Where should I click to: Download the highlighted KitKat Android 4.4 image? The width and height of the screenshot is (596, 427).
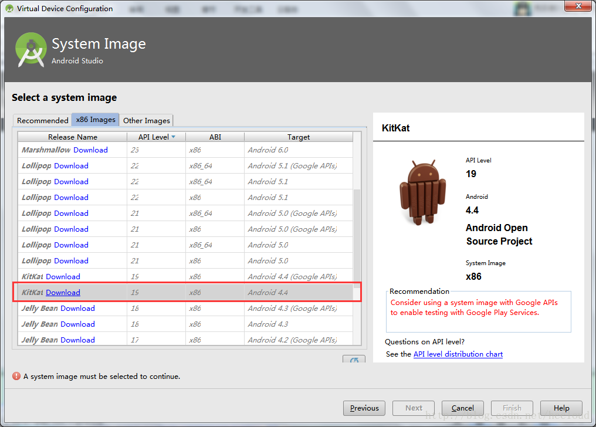point(63,293)
